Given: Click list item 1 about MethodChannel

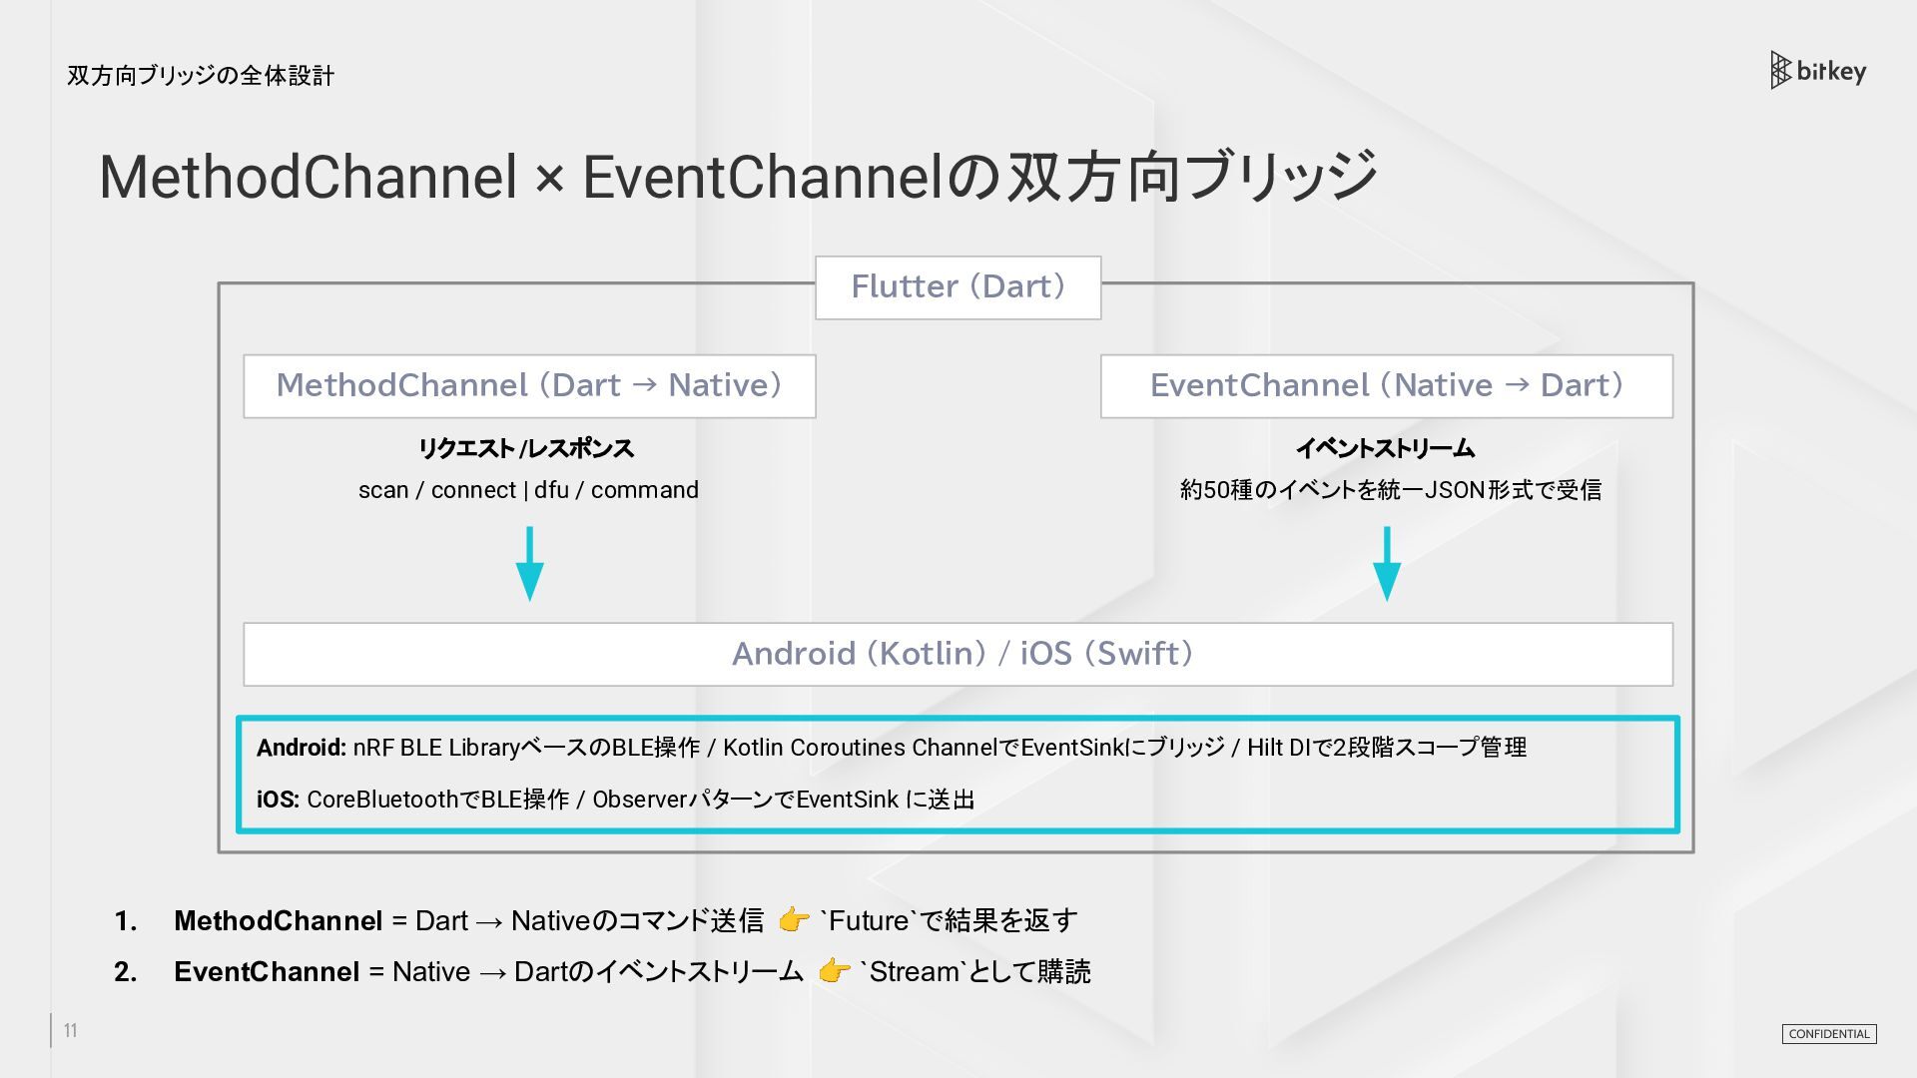Looking at the screenshot, I should point(596,920).
